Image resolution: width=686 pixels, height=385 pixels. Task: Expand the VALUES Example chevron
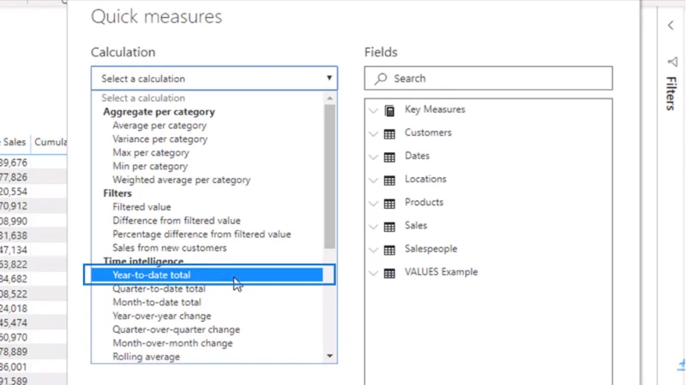[x=373, y=273]
